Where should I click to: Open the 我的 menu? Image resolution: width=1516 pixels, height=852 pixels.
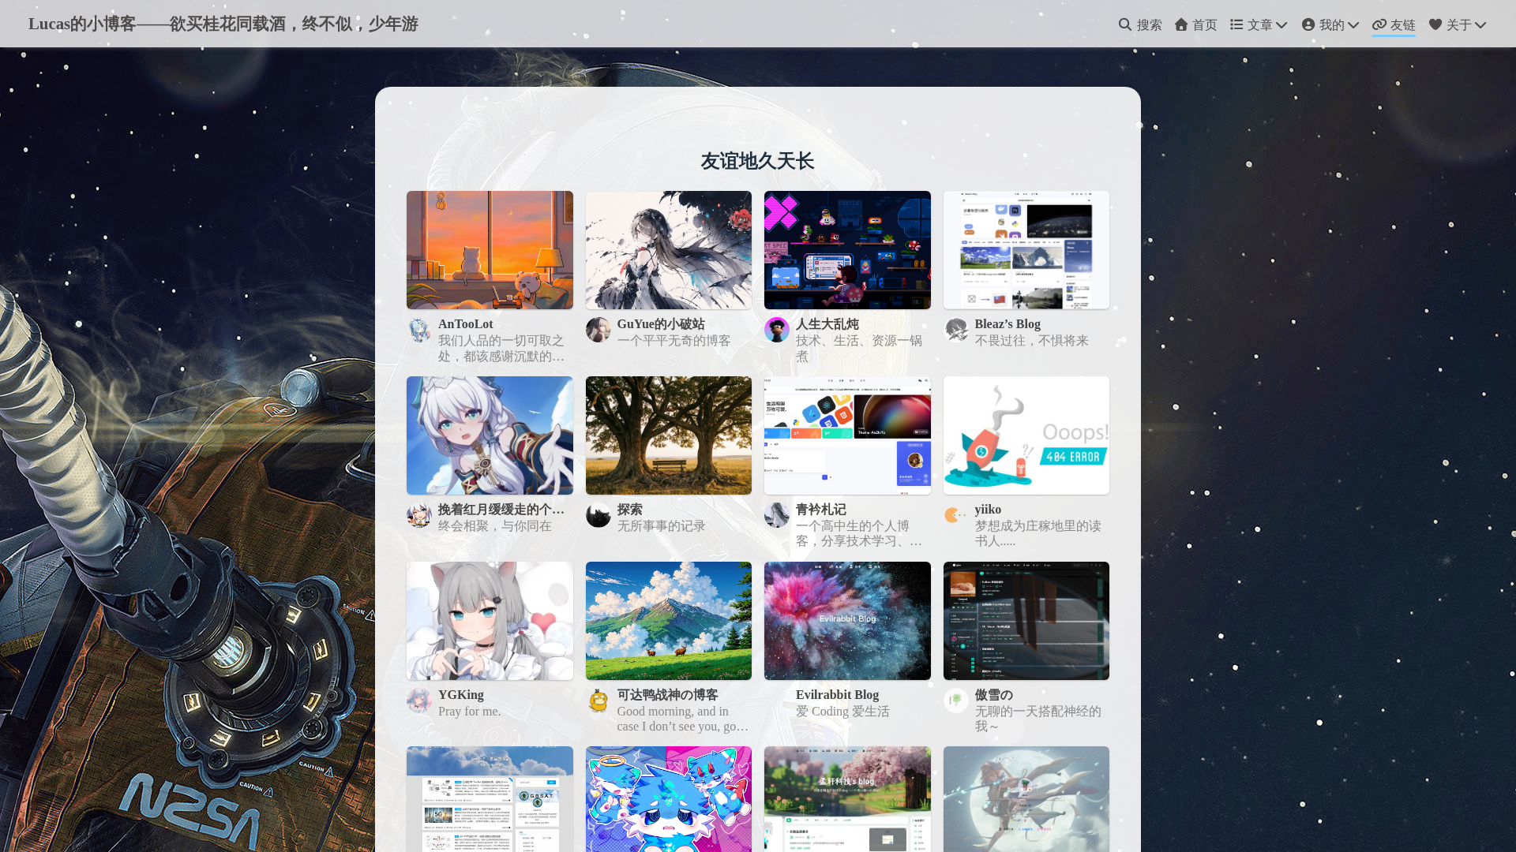point(1331,24)
